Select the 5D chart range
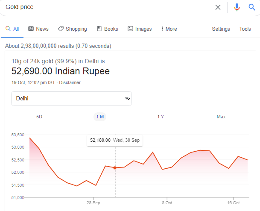 tap(39, 117)
